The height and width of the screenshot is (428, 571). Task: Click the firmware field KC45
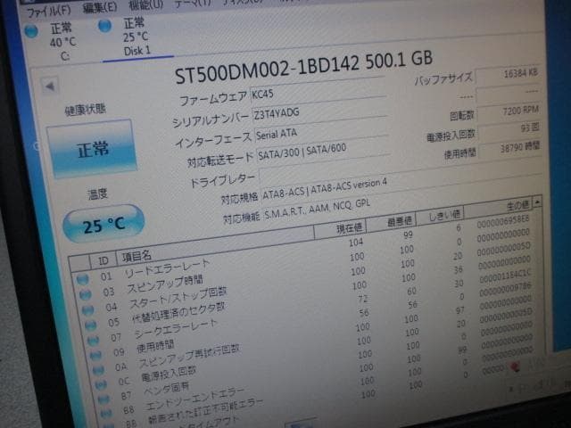click(x=318, y=90)
